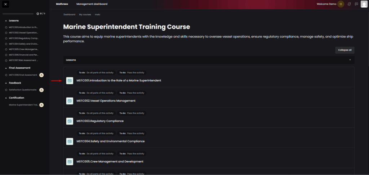Click the MSTC002 lesson activity icon
369x175 pixels.
[70, 101]
